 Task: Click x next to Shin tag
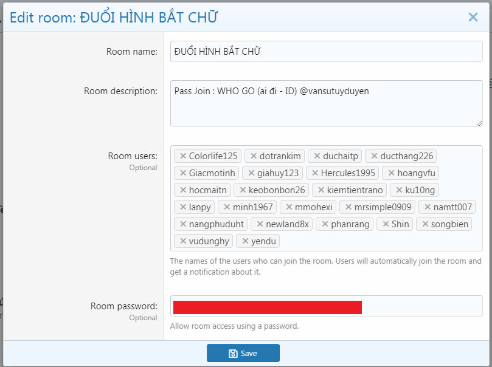click(x=385, y=224)
